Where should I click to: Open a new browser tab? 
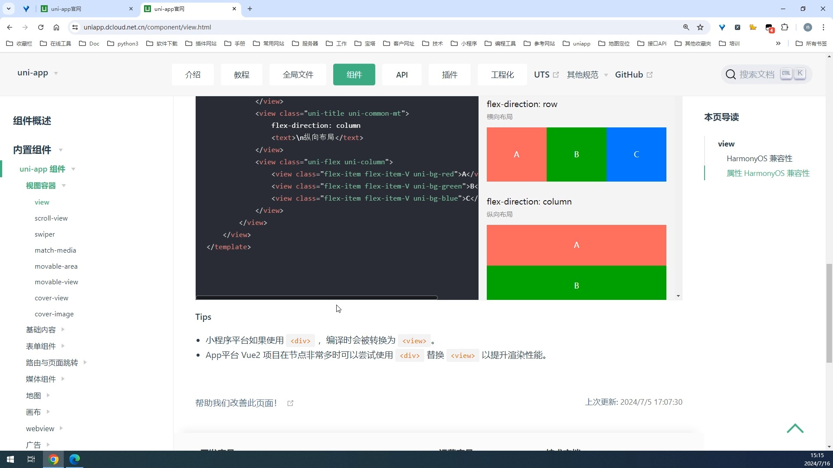coord(250,9)
